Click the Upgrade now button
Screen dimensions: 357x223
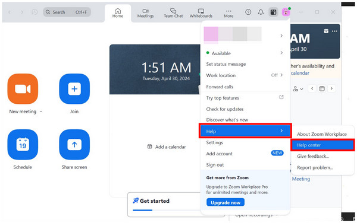pyautogui.click(x=226, y=202)
